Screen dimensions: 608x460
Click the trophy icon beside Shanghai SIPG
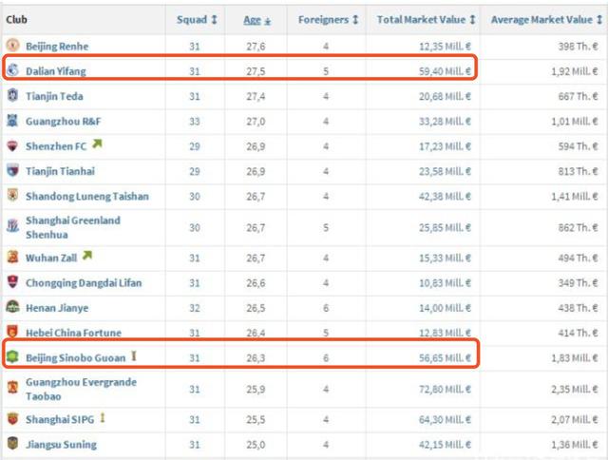pos(103,418)
